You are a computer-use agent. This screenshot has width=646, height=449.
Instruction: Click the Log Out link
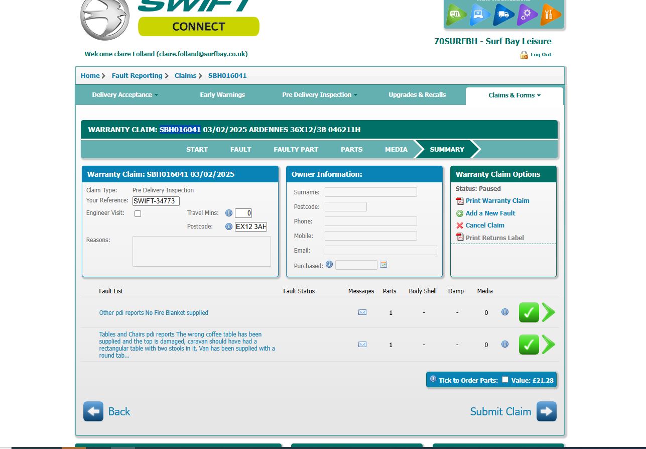pyautogui.click(x=541, y=55)
